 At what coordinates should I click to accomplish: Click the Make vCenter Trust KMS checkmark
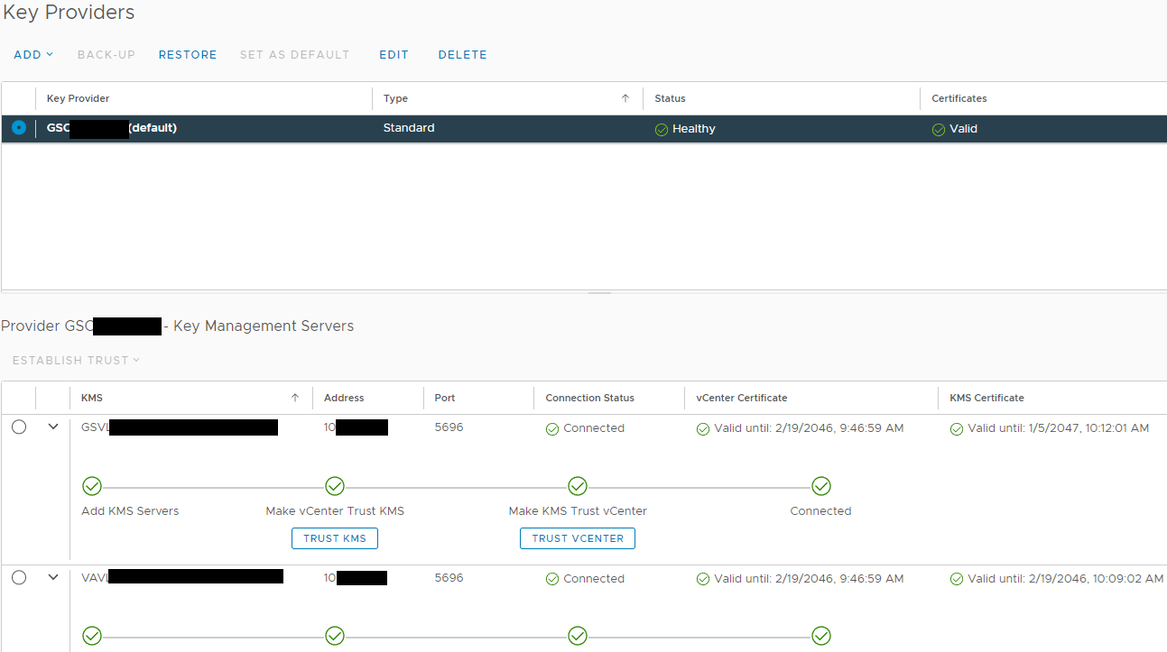tap(335, 487)
